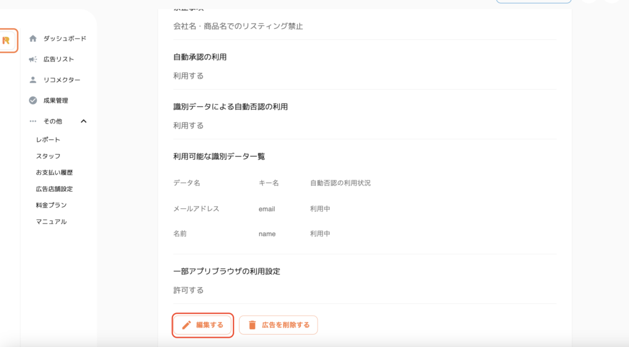
Task: Click the three-dots icon beside その他
Action: [33, 121]
